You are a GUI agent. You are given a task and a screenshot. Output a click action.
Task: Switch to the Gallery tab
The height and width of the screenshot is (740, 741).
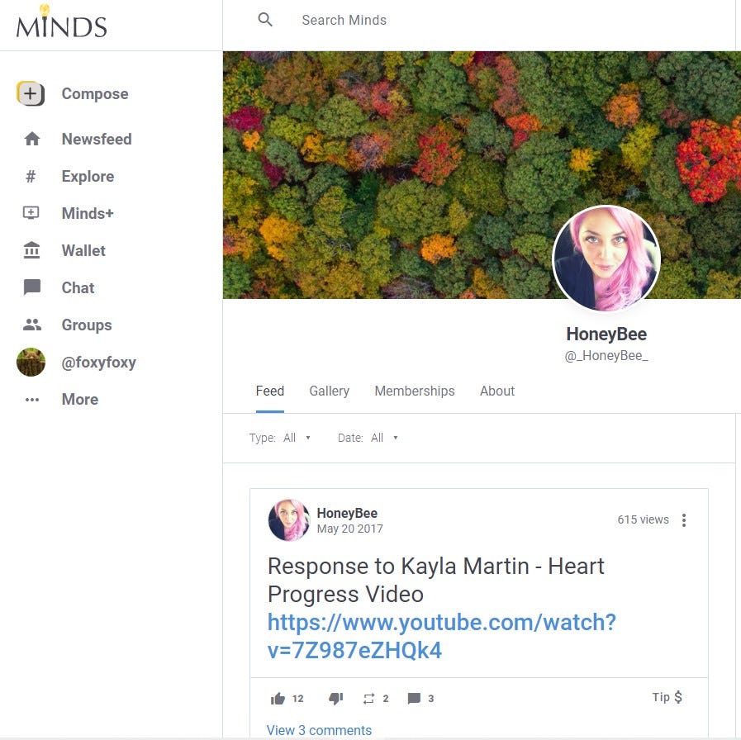click(330, 391)
